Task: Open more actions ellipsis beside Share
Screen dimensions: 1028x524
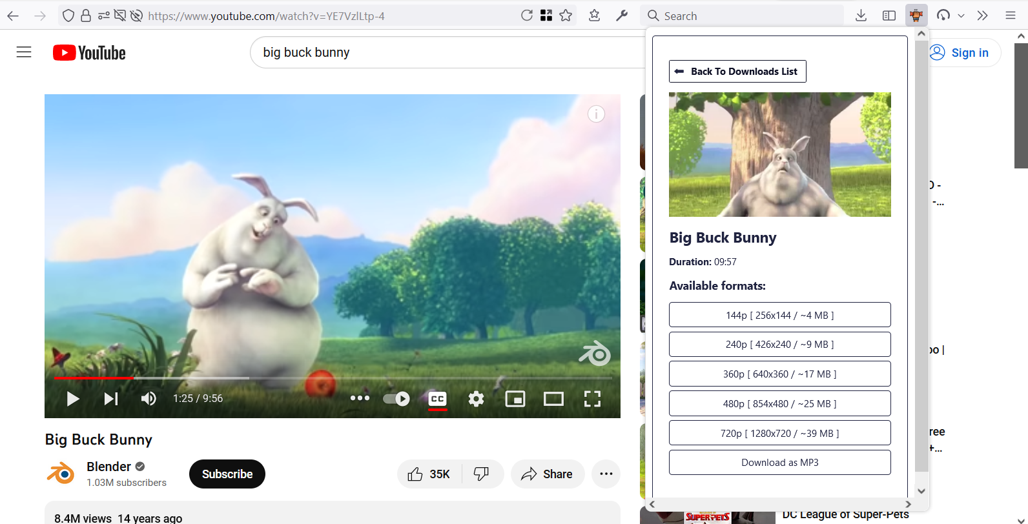Action: [x=606, y=474]
